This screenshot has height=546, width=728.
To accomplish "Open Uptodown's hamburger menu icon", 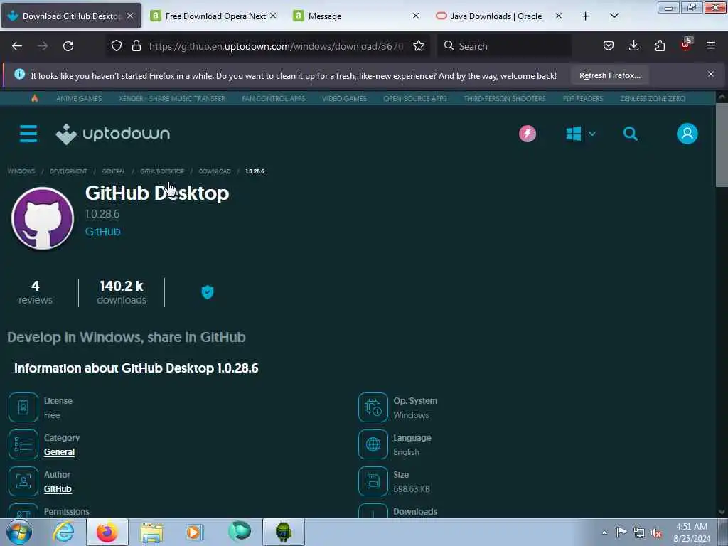I will [28, 134].
